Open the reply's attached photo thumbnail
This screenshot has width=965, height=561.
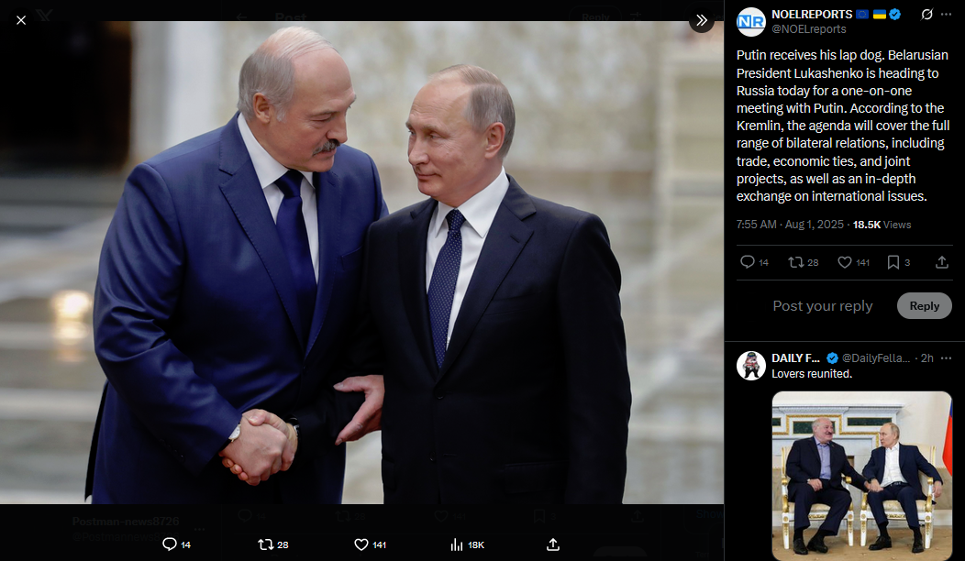pyautogui.click(x=861, y=476)
